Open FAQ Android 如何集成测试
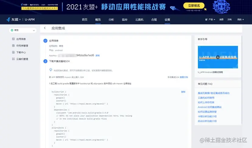This screenshot has width=252, height=148. [x=209, y=107]
